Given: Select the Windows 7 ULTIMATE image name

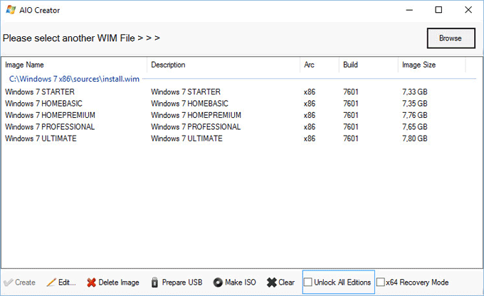Looking at the screenshot, I should pos(41,138).
